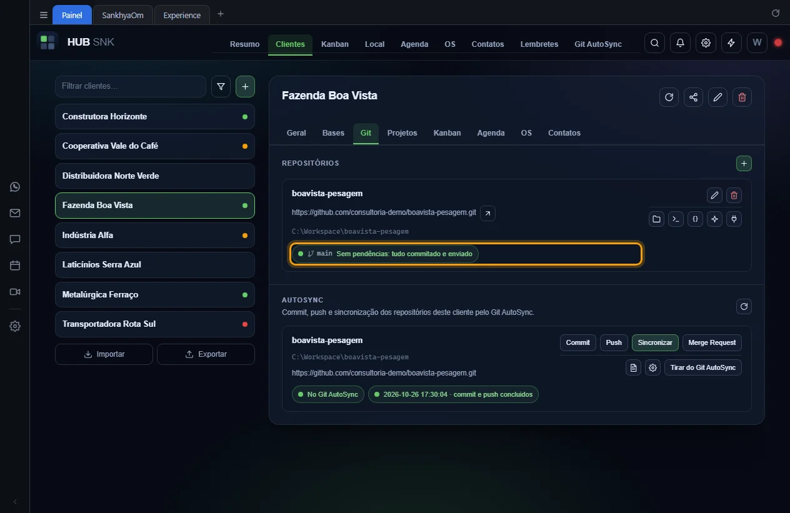Click the Merge Request button

tap(712, 342)
